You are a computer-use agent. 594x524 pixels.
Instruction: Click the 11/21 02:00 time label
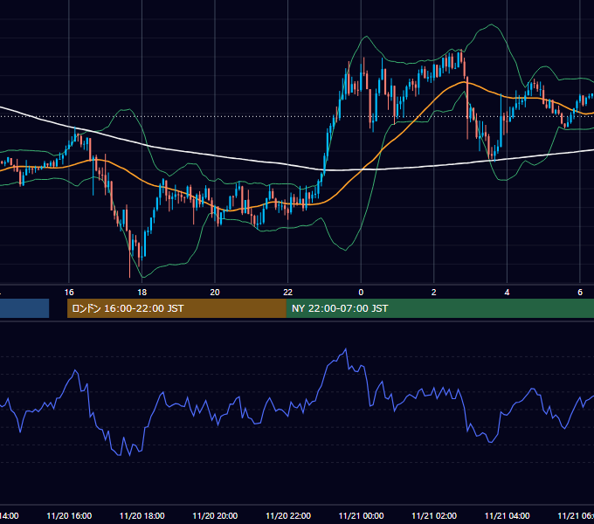pyautogui.click(x=434, y=515)
